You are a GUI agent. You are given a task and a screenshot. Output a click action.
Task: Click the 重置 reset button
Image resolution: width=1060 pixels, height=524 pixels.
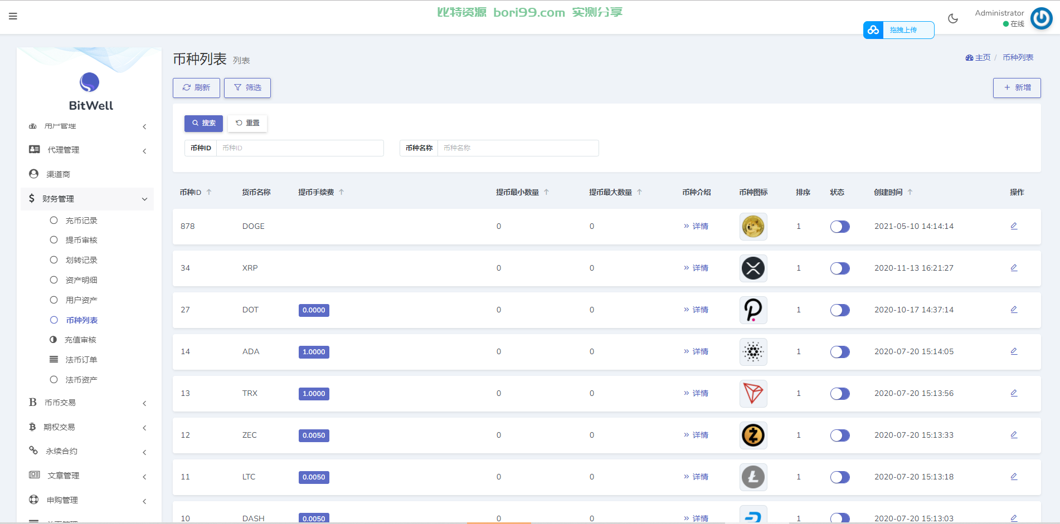point(247,123)
